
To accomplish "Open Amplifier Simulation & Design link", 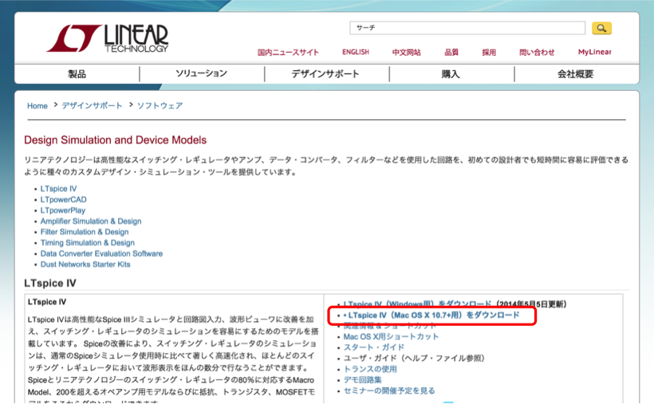I will click(91, 222).
